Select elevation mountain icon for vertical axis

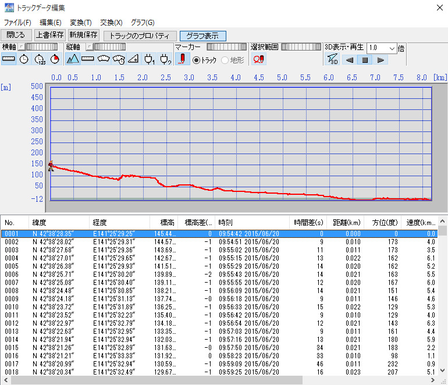(x=73, y=59)
